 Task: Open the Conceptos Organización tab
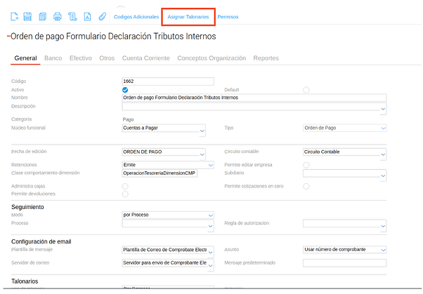[x=211, y=58]
